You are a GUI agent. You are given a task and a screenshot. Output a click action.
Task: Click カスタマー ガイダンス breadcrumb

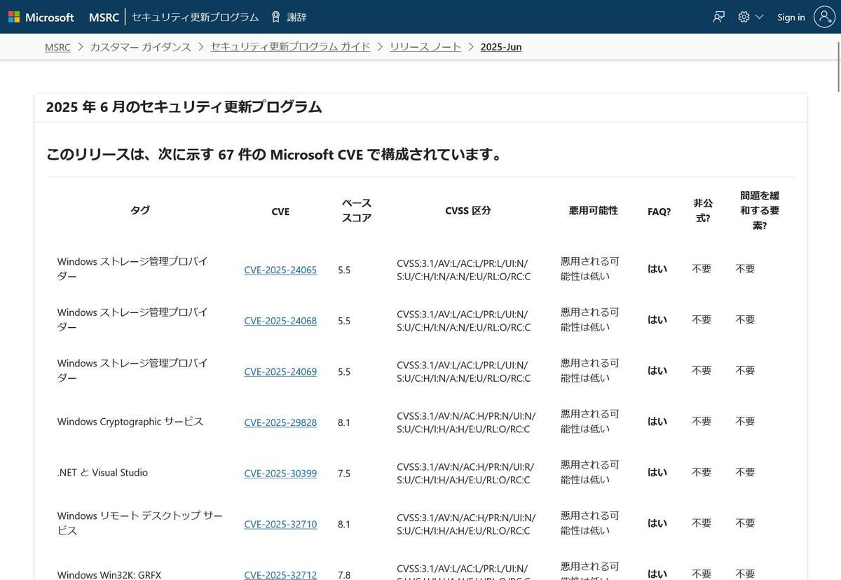(x=140, y=47)
